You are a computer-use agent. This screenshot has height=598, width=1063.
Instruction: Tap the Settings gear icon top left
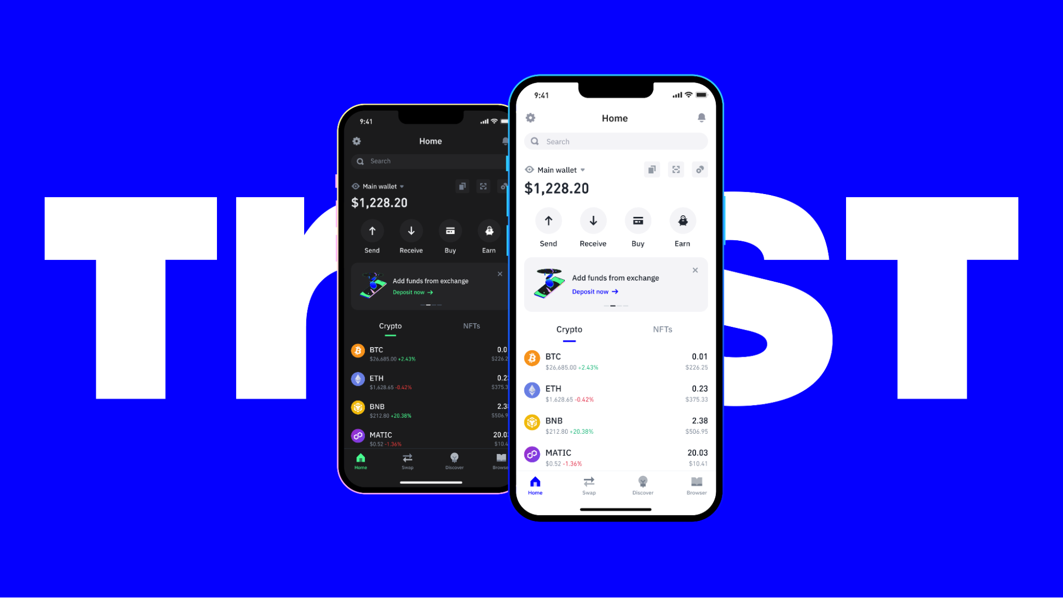click(x=530, y=117)
